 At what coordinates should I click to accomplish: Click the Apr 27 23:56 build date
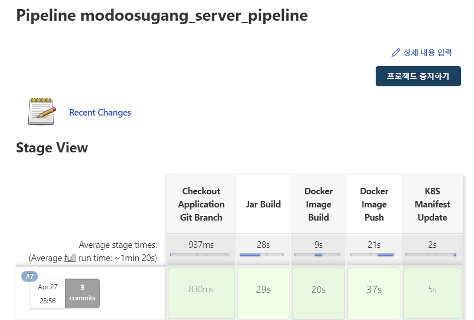pos(47,294)
